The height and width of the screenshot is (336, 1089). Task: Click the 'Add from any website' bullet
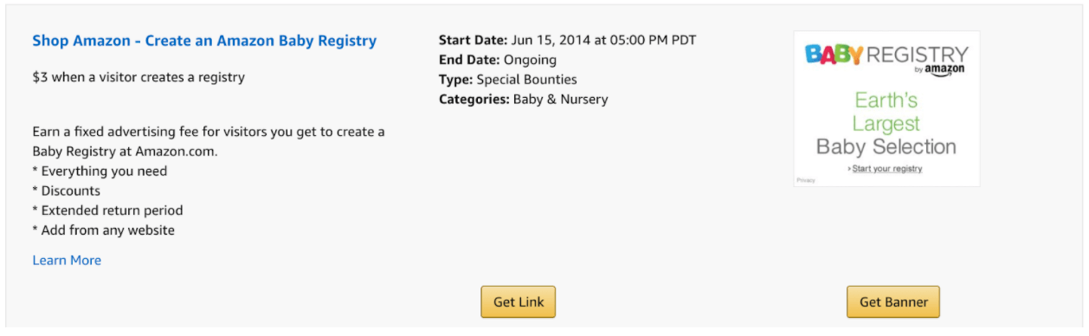[103, 230]
